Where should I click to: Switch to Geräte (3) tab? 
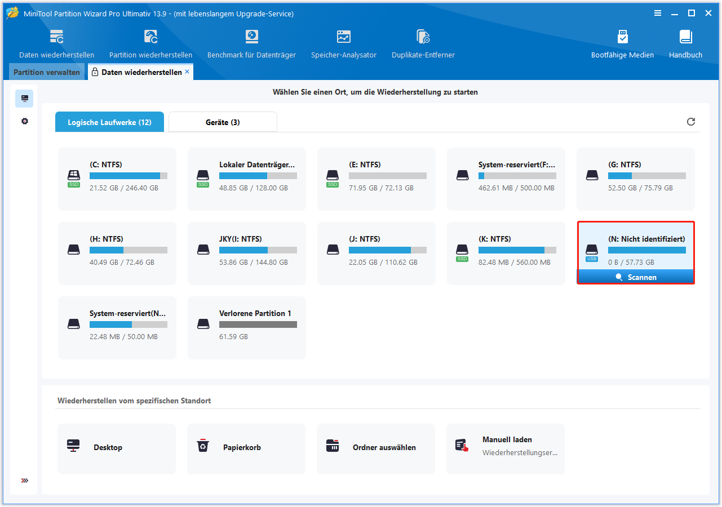(x=223, y=122)
